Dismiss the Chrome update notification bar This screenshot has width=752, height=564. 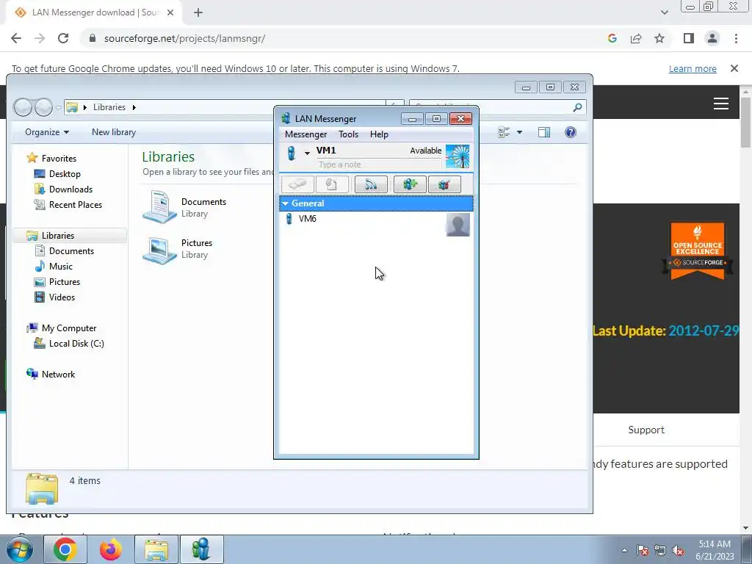point(734,68)
